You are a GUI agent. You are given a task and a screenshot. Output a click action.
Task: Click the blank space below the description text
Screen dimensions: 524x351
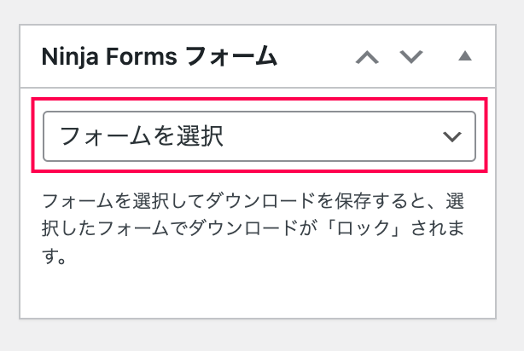pyautogui.click(x=258, y=292)
